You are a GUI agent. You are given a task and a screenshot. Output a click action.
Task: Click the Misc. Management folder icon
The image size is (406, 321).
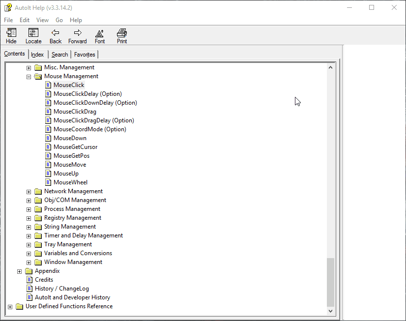[38, 67]
